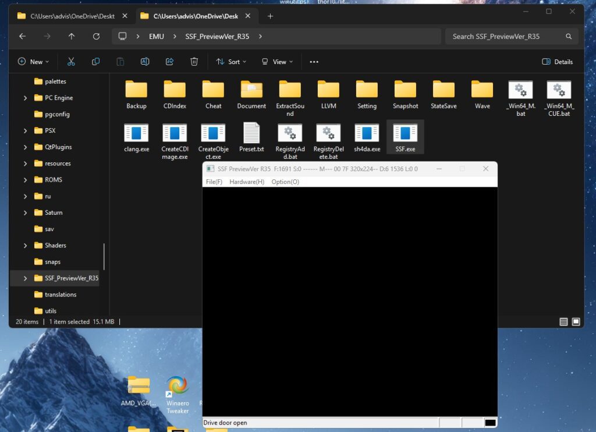Select the Document folder
Image resolution: width=596 pixels, height=432 pixels.
(251, 94)
